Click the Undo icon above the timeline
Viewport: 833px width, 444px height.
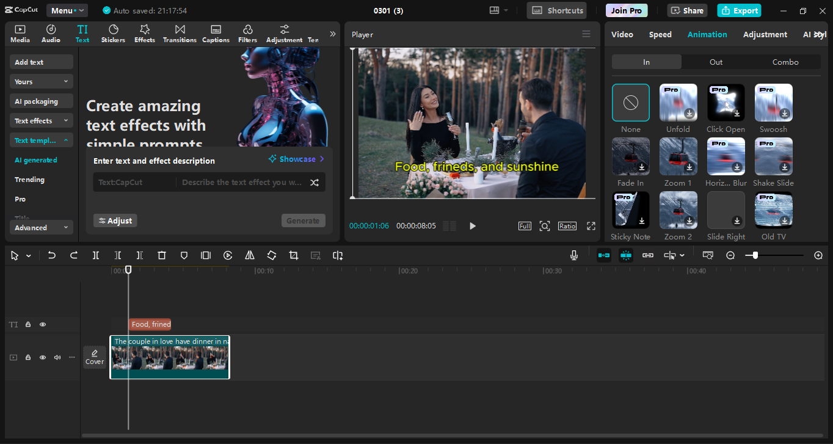tap(52, 255)
